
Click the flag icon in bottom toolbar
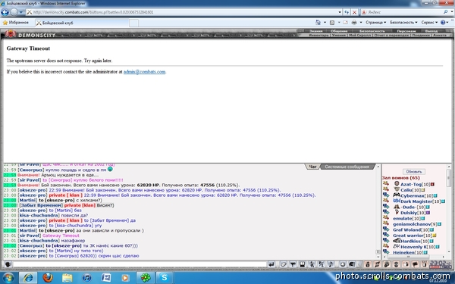[x=415, y=264]
